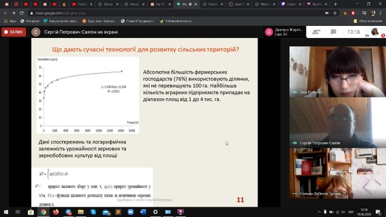386x217 pixels.
Task: Reload the Google Meet page
Action: (22, 13)
